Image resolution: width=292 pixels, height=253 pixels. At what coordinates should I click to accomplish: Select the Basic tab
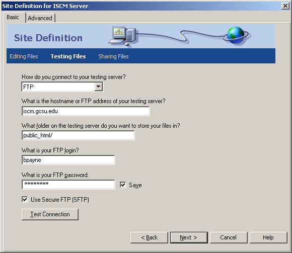point(13,17)
